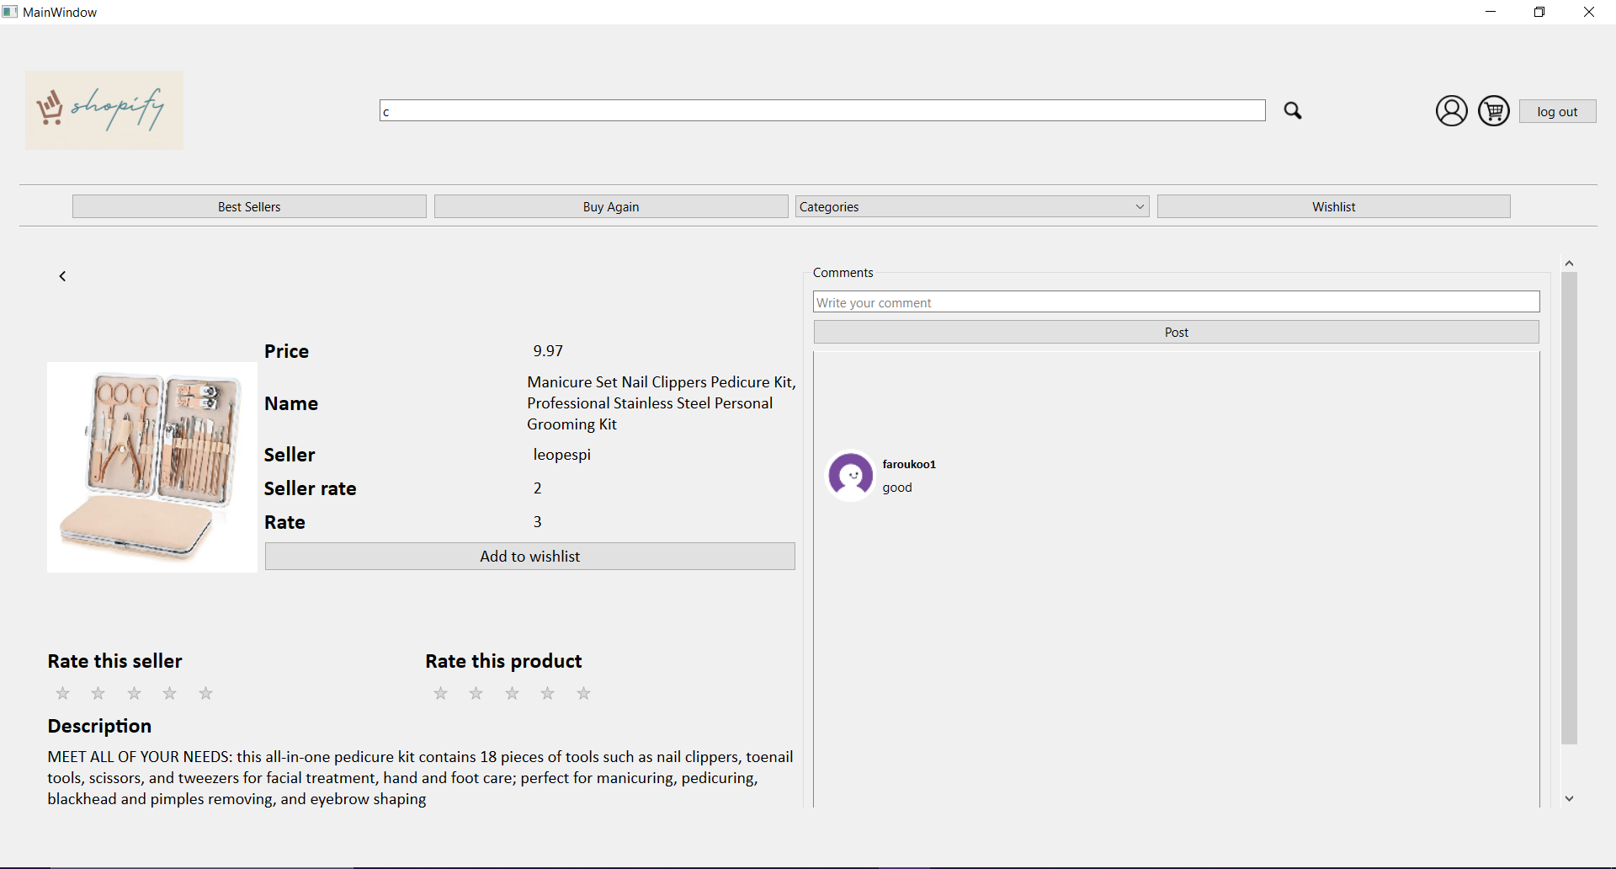The width and height of the screenshot is (1616, 869).
Task: Rate the seller one star
Action: click(63, 693)
